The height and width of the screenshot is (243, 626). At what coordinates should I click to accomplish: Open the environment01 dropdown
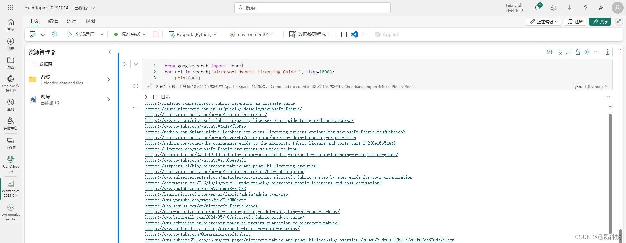(252, 34)
